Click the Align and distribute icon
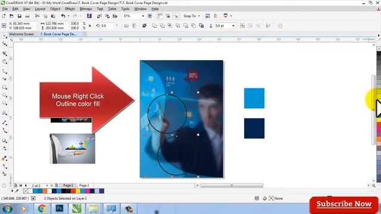Screen dimensions: 381x214 tap(268, 26)
